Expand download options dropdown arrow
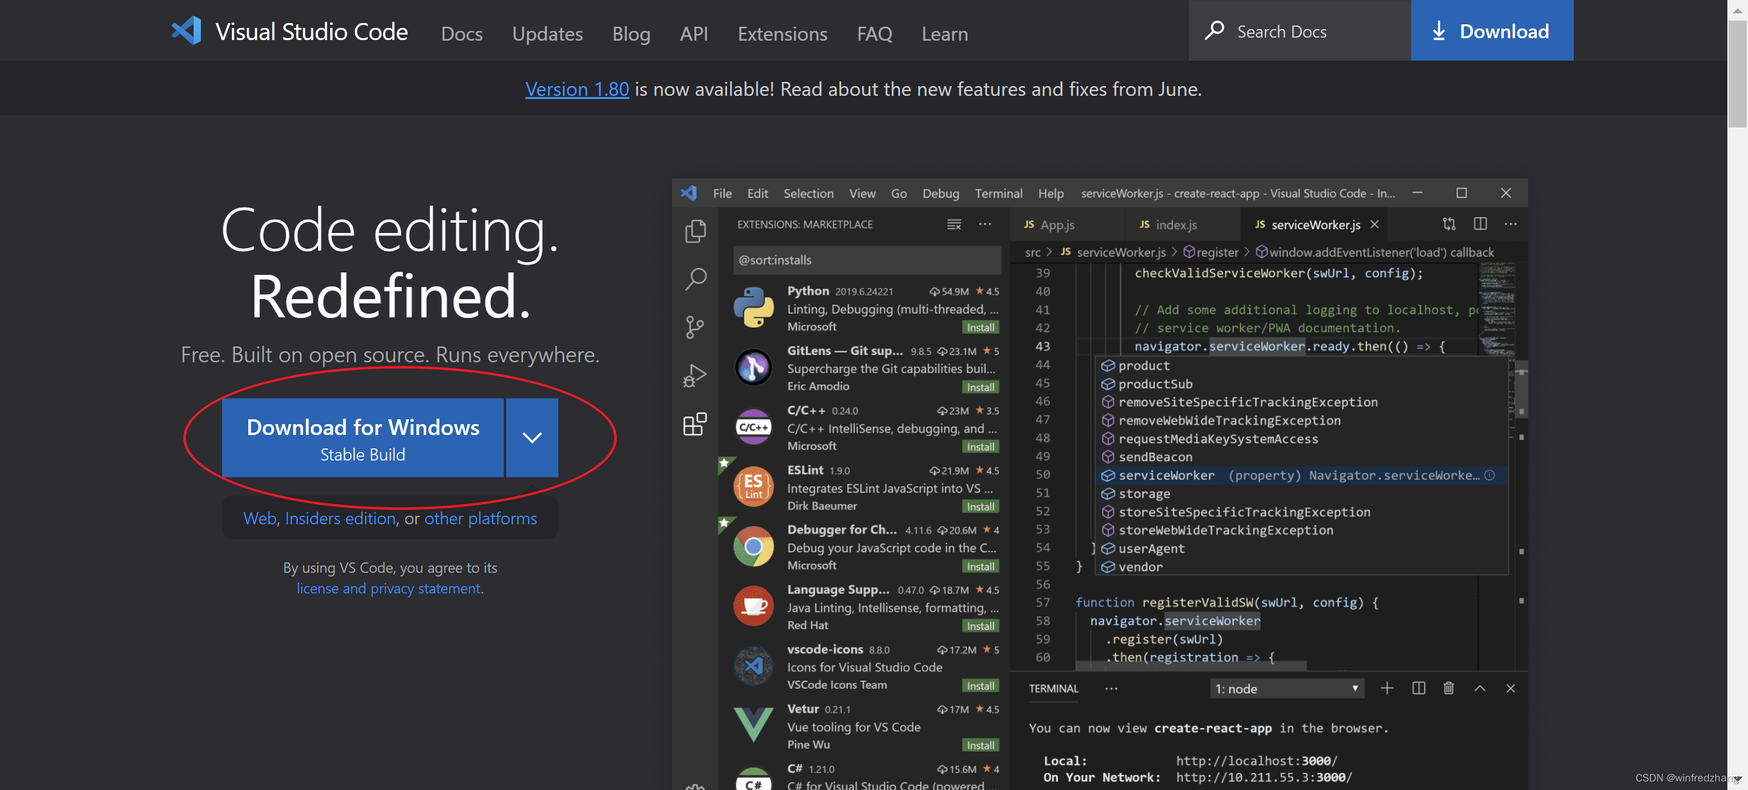This screenshot has height=790, width=1748. click(532, 437)
